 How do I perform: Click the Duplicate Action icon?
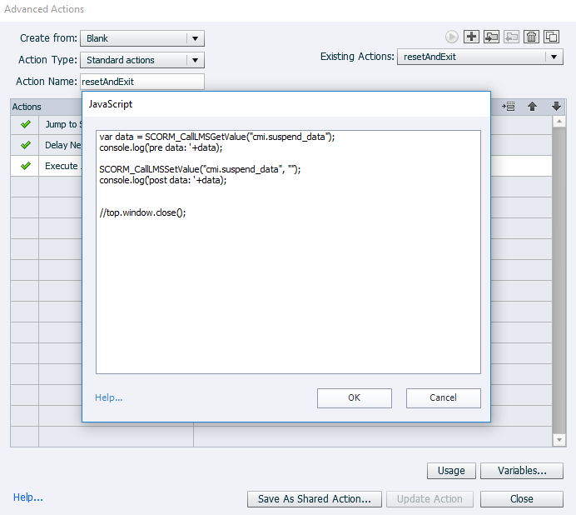(x=551, y=37)
